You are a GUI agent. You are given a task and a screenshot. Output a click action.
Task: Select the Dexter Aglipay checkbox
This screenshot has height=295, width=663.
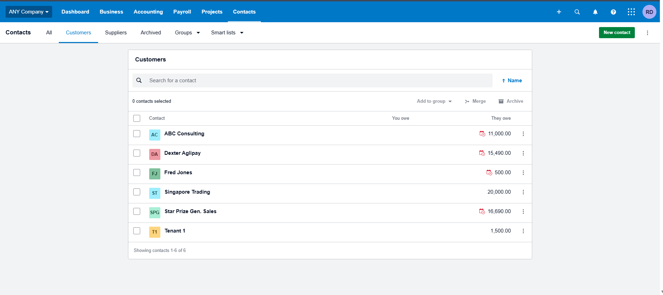(137, 153)
